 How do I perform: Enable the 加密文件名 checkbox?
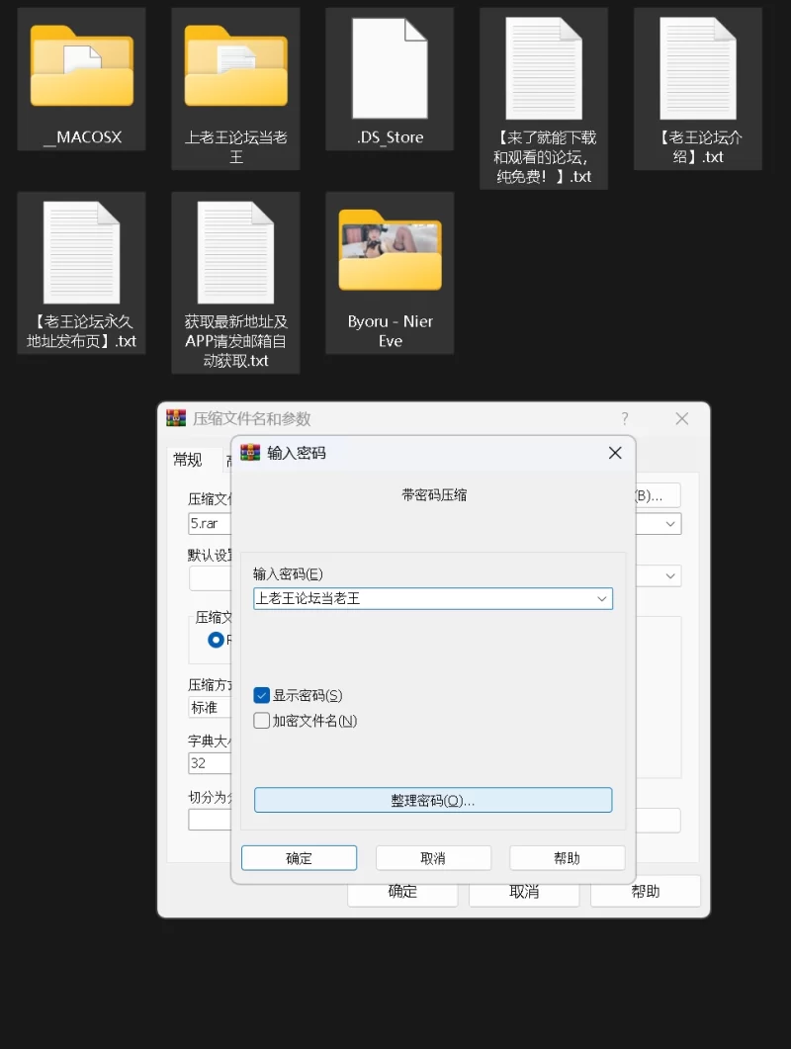pos(262,721)
